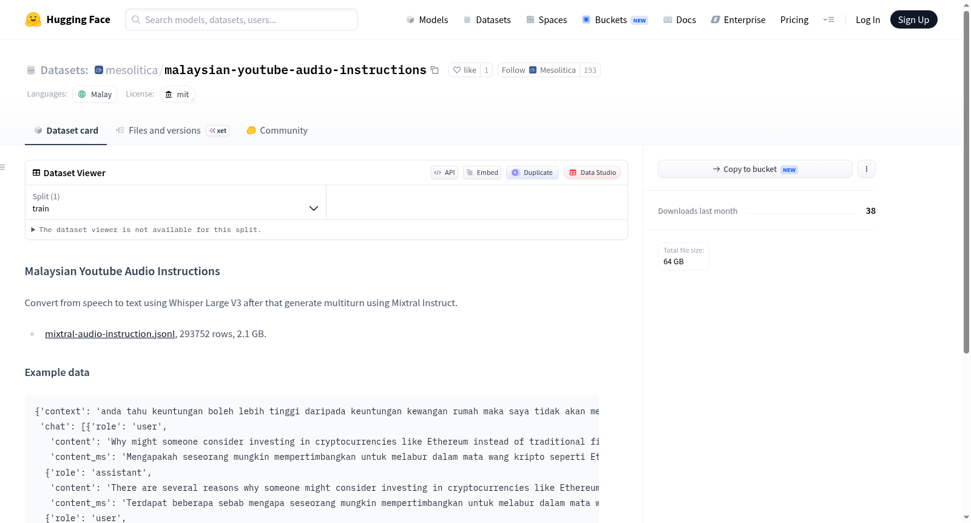This screenshot has width=971, height=523.
Task: Click the Duplicate button
Action: pos(532,173)
